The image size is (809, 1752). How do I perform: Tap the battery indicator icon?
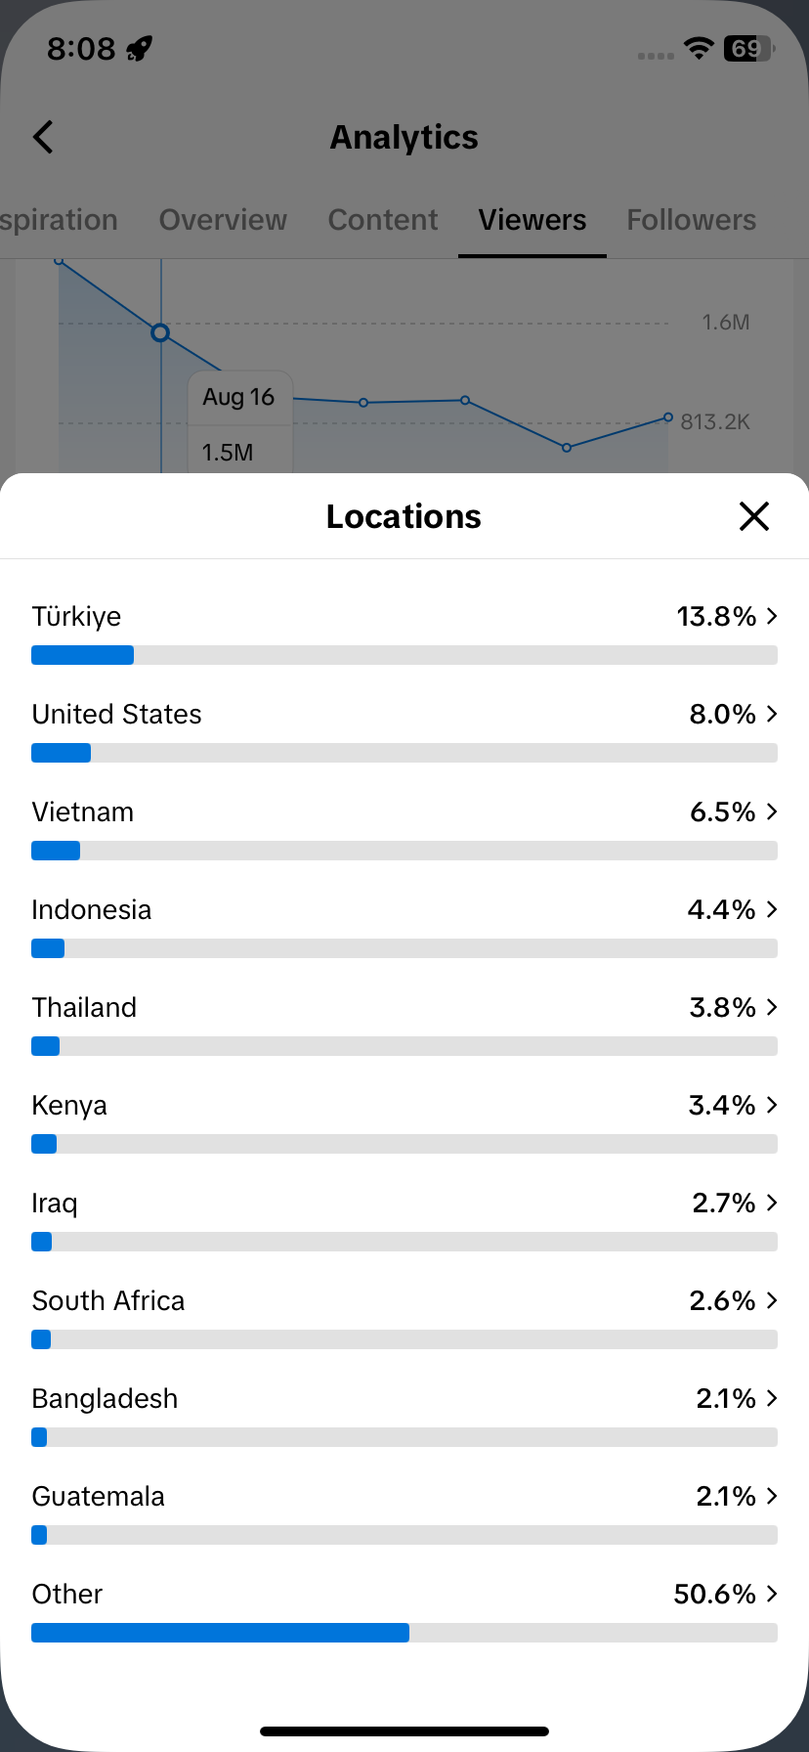[748, 48]
